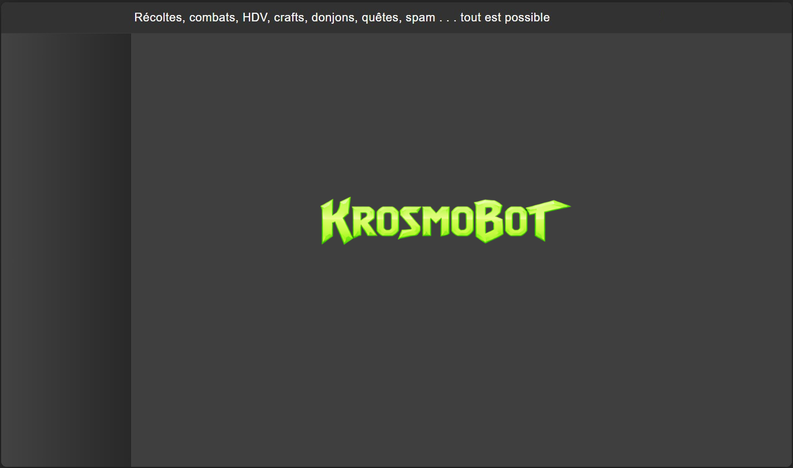Click the letter B in the KrosmoBot logo
The width and height of the screenshot is (793, 468).
point(489,222)
